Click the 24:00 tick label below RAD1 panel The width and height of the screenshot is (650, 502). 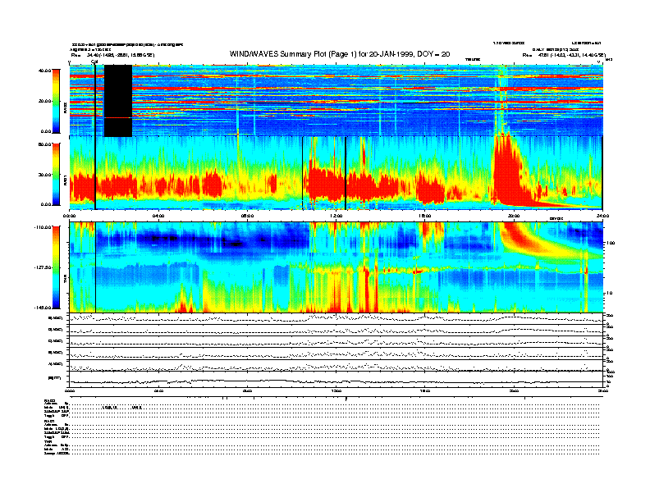[602, 216]
